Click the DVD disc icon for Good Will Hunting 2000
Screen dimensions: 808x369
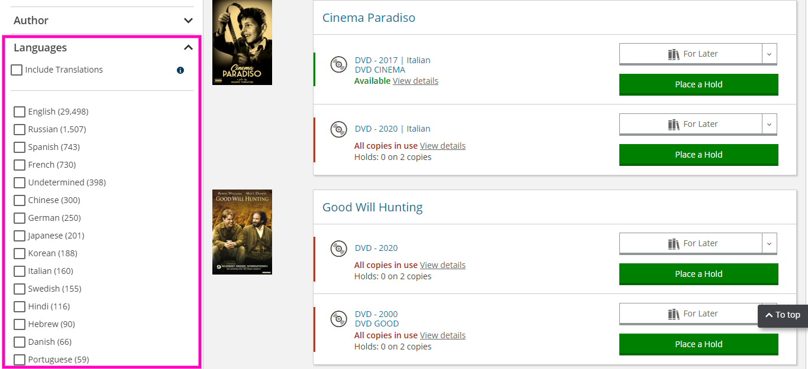tap(338, 319)
